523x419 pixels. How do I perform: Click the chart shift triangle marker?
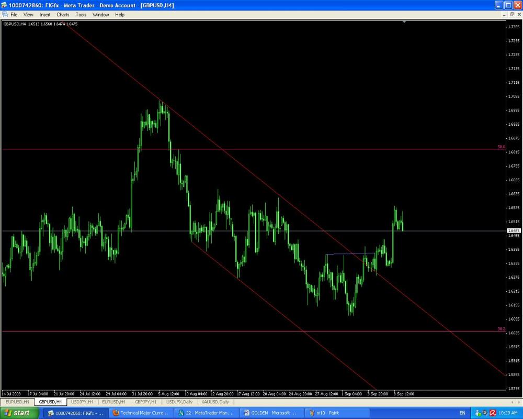[404, 21]
